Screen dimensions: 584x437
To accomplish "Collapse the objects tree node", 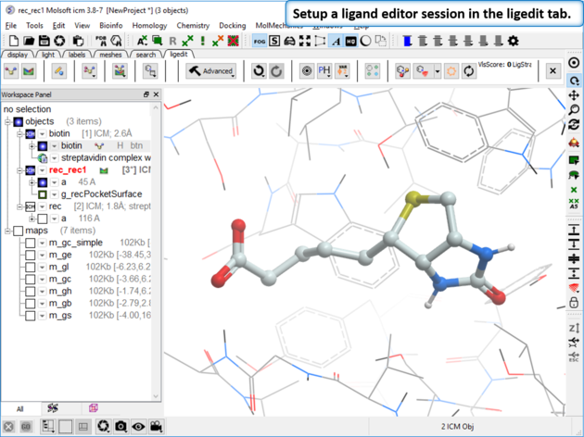I will [7, 121].
